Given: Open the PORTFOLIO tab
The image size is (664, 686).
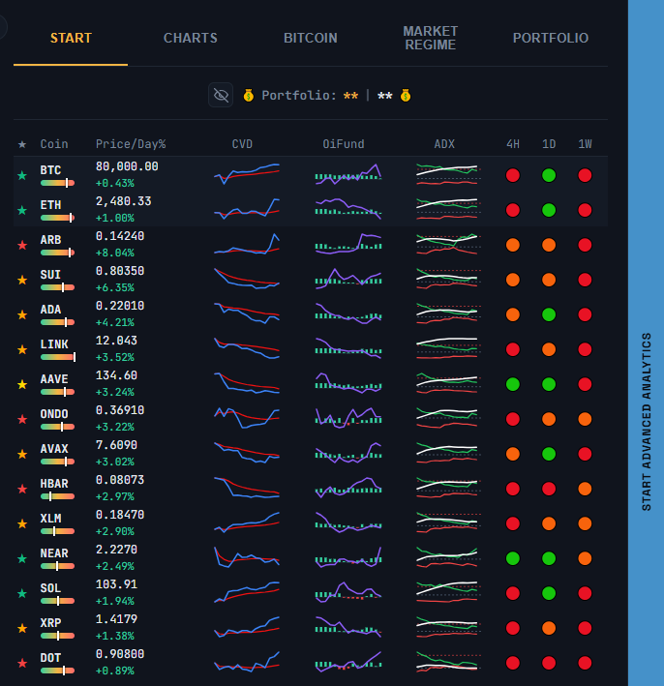Looking at the screenshot, I should click(551, 38).
